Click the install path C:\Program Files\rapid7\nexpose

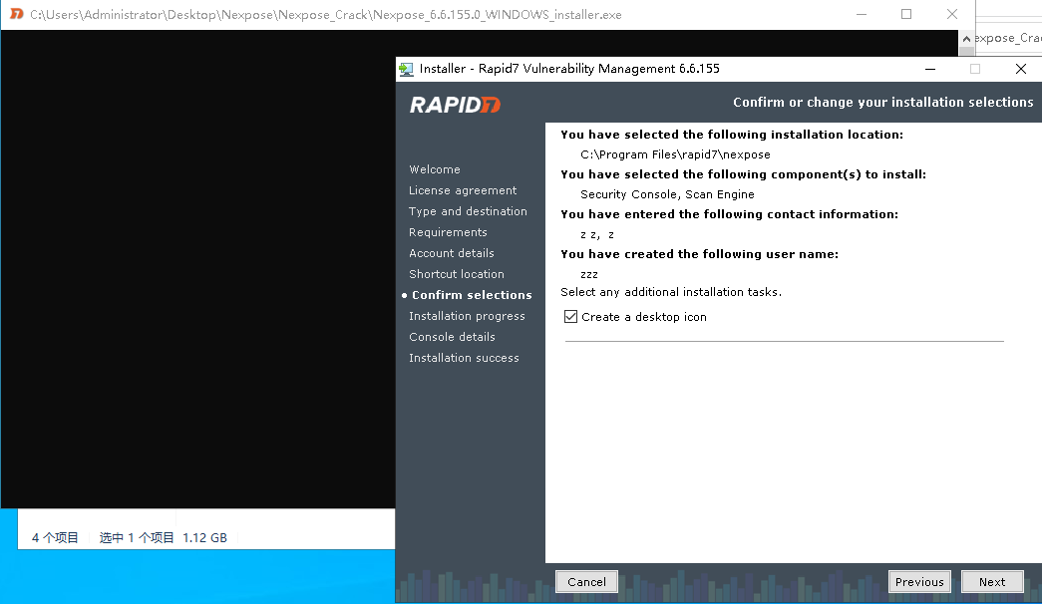(675, 154)
